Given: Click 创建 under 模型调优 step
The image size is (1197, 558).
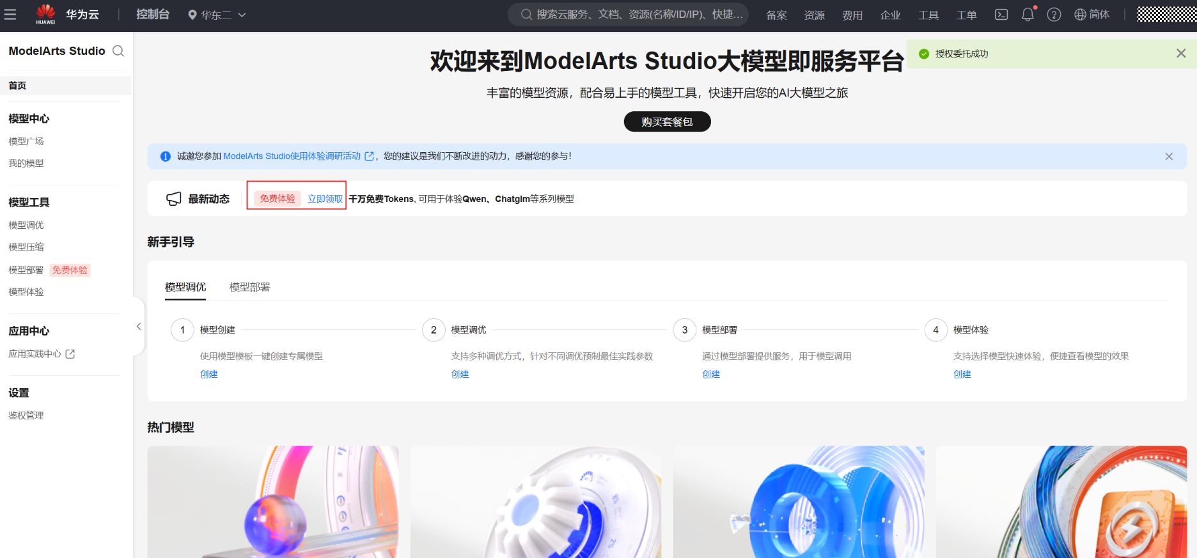Looking at the screenshot, I should (x=460, y=375).
